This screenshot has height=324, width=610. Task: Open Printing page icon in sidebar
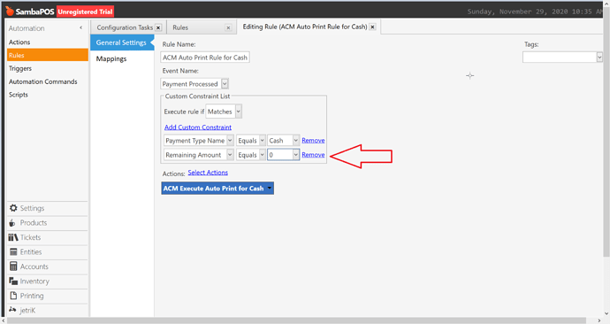click(x=13, y=296)
